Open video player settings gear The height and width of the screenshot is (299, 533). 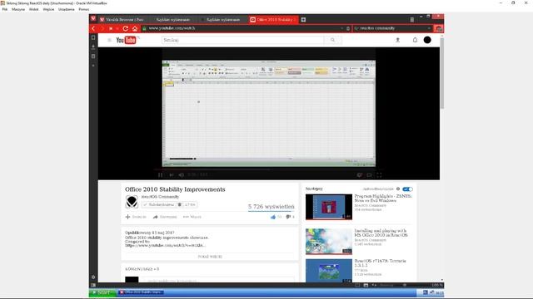[359, 175]
